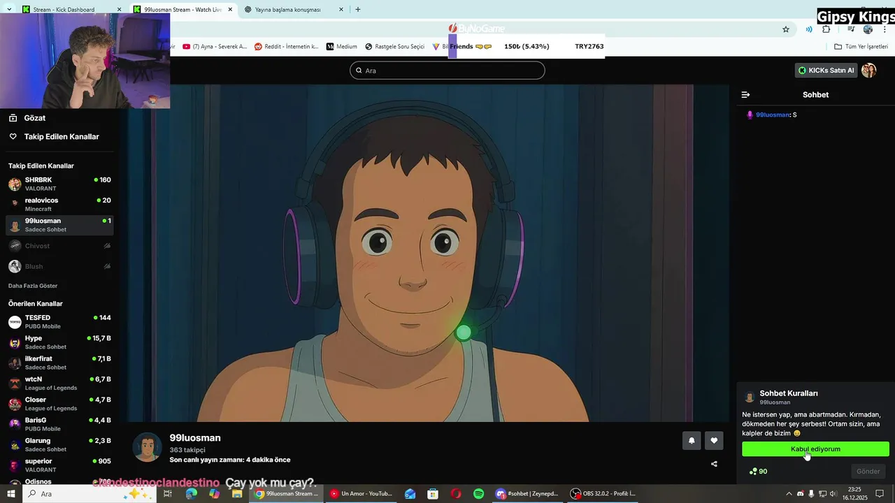Image resolution: width=895 pixels, height=503 pixels.
Task: Open SHRBRK channel in sidebar
Action: [x=59, y=184]
